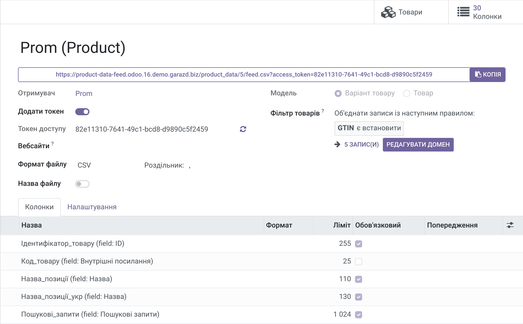Open the CSV file format dropdown
Viewport: 523px width, 324px height.
pyautogui.click(x=84, y=165)
